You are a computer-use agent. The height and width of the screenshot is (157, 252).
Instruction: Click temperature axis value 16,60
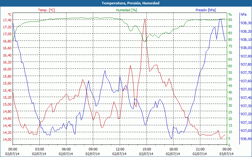pyautogui.click(x=7, y=48)
